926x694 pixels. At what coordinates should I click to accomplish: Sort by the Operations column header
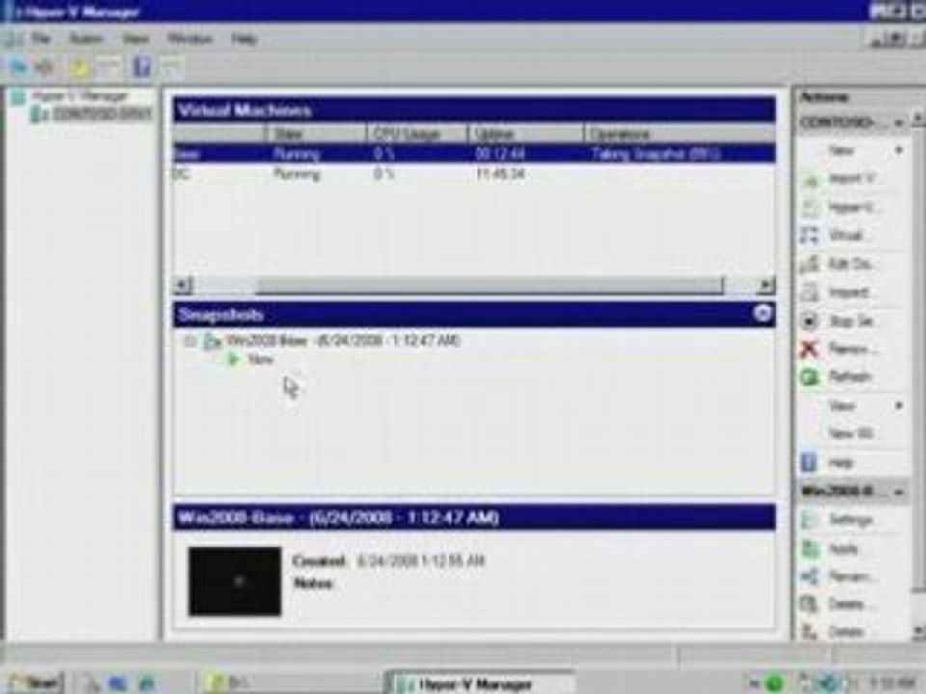[679, 133]
